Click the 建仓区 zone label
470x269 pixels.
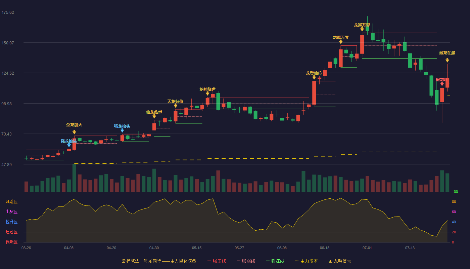pos(11,232)
